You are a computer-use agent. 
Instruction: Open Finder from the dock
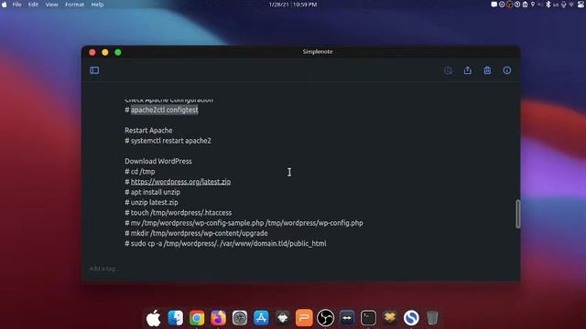[175, 318]
